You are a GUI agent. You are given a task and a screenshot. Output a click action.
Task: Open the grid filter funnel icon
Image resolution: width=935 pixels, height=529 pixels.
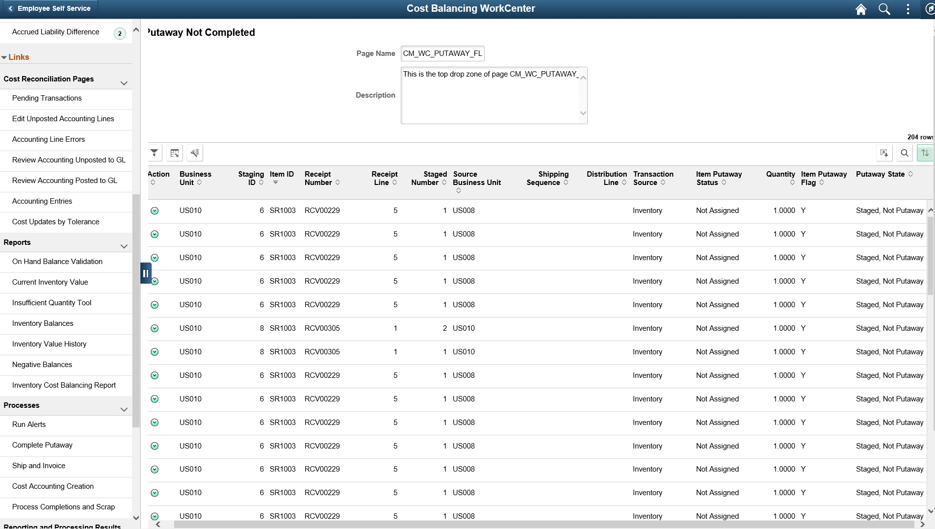tap(155, 153)
